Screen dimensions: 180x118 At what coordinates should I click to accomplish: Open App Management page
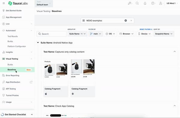click(14, 17)
